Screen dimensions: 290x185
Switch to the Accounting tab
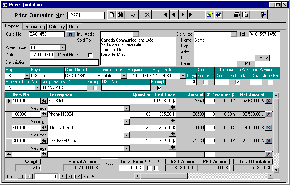(35, 27)
